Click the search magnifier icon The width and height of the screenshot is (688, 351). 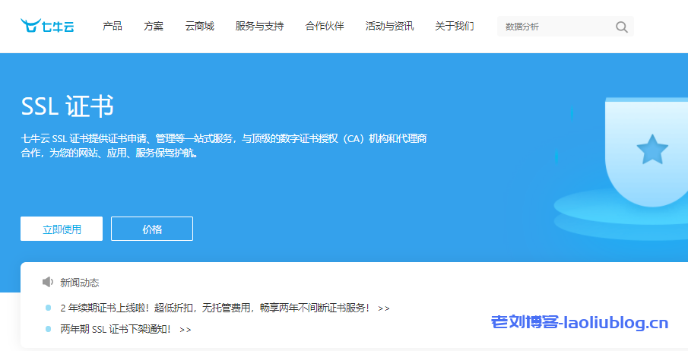[621, 27]
